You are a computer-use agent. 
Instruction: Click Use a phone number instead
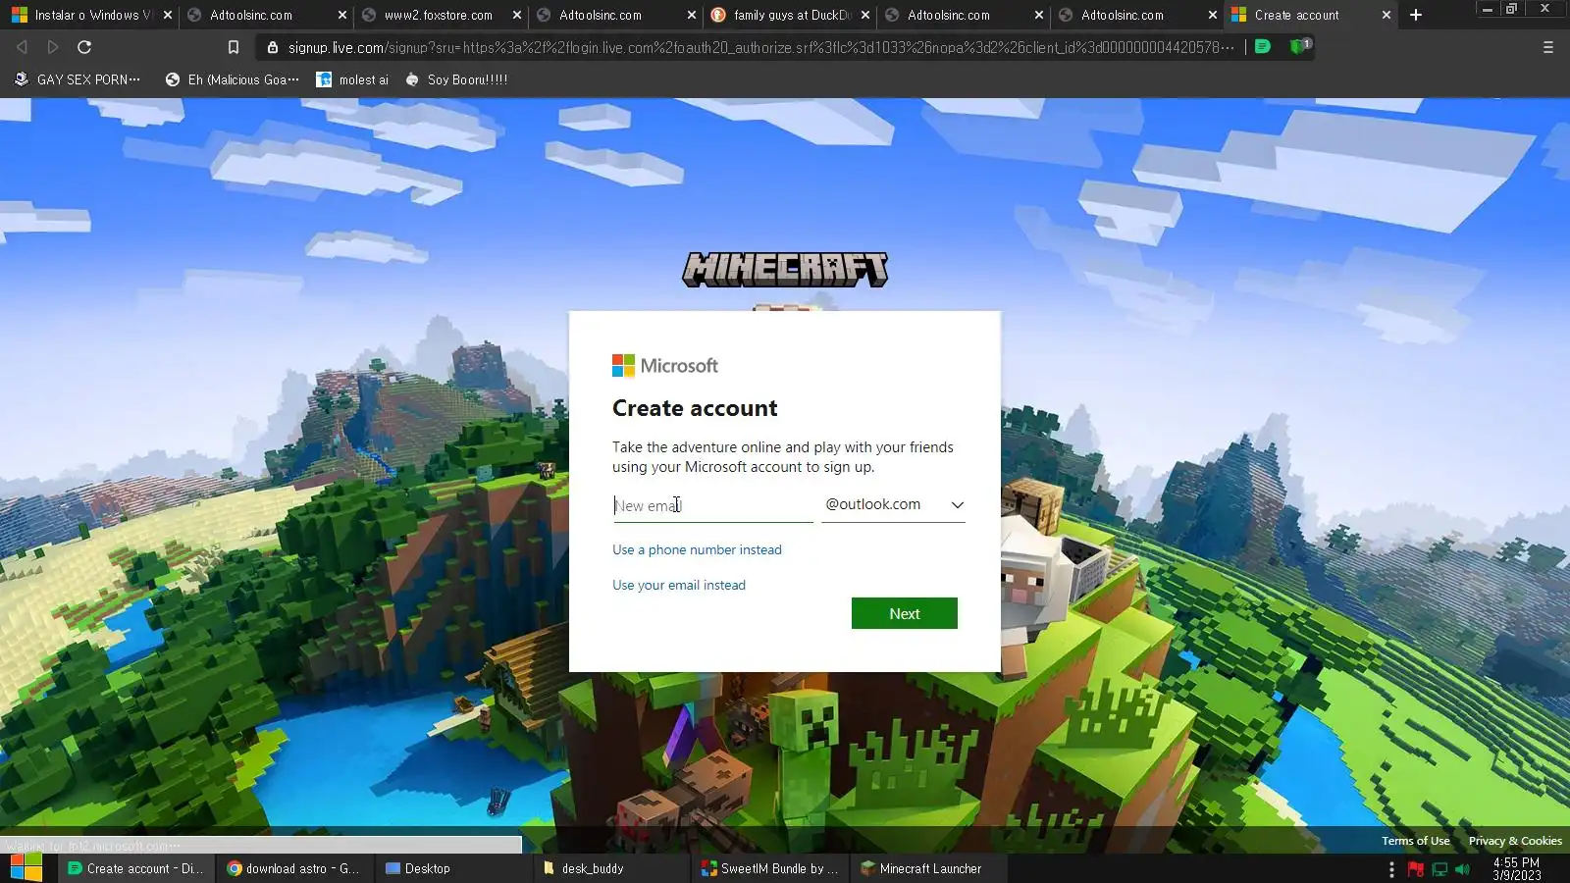point(697,549)
